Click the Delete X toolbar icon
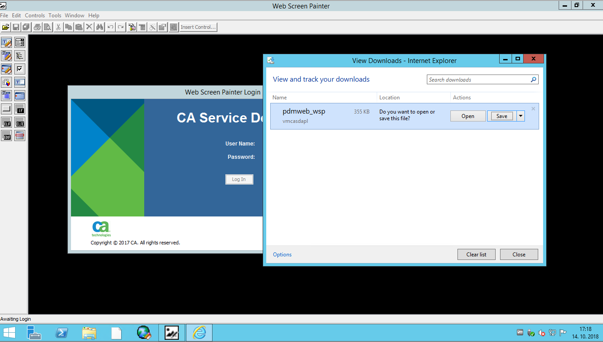The height and width of the screenshot is (342, 603). [x=89, y=27]
